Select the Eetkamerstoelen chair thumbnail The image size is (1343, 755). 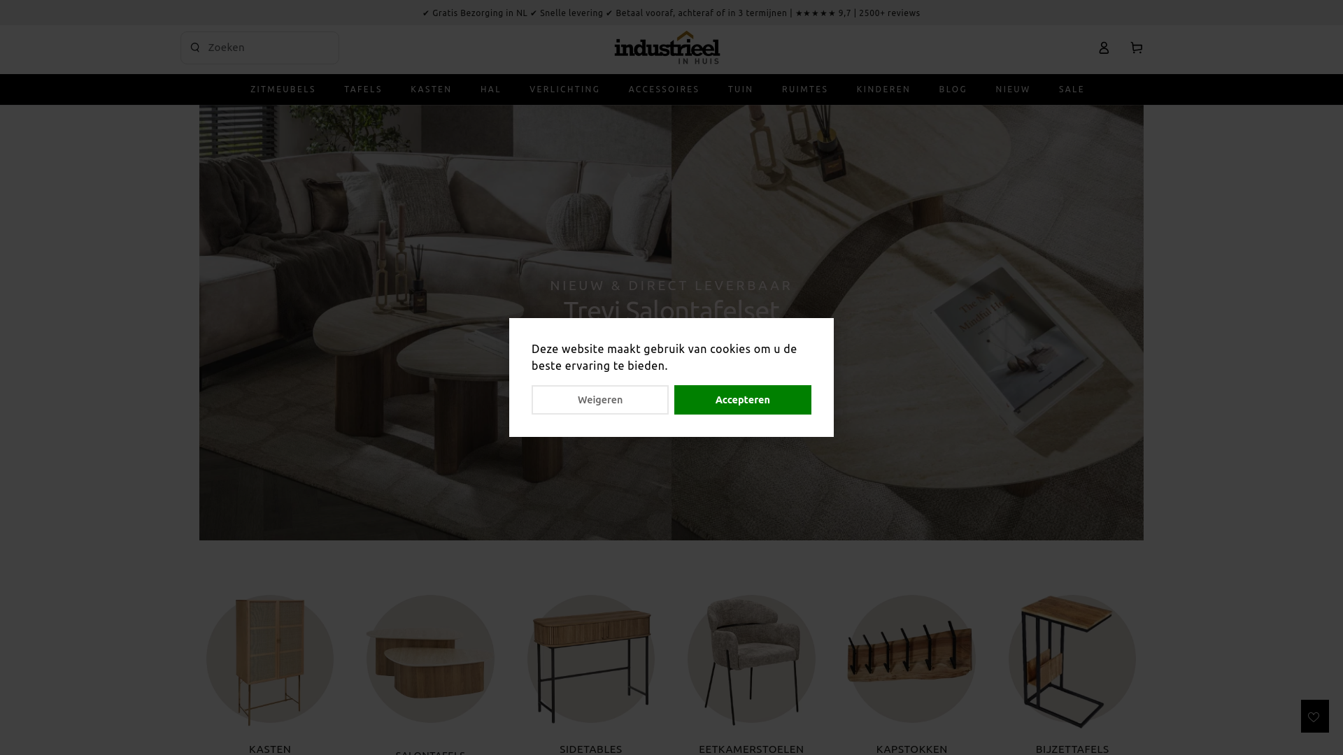click(x=751, y=659)
